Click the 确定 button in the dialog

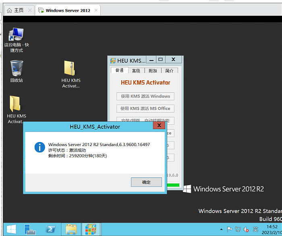[146, 182]
